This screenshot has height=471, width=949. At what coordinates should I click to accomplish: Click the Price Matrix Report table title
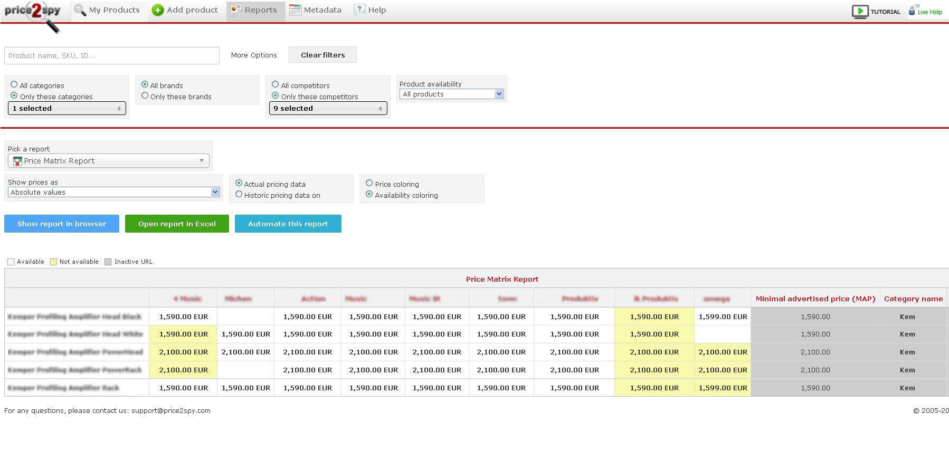(502, 279)
